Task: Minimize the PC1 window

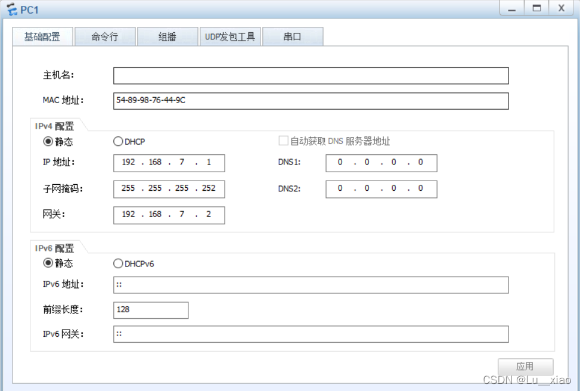Action: (x=512, y=8)
